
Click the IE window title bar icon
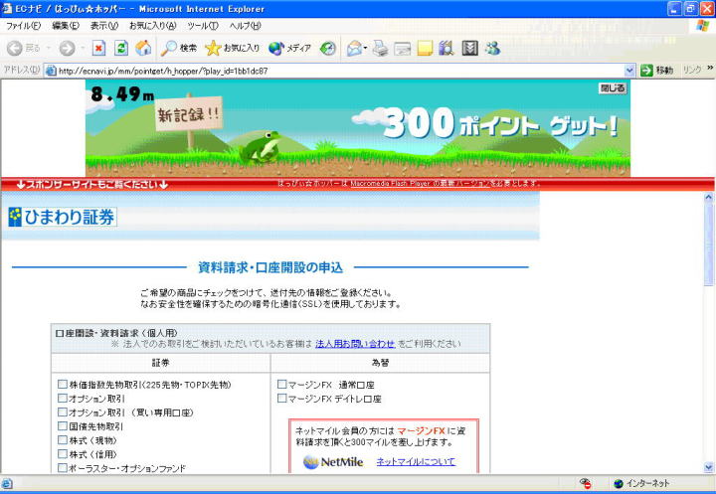[7, 8]
